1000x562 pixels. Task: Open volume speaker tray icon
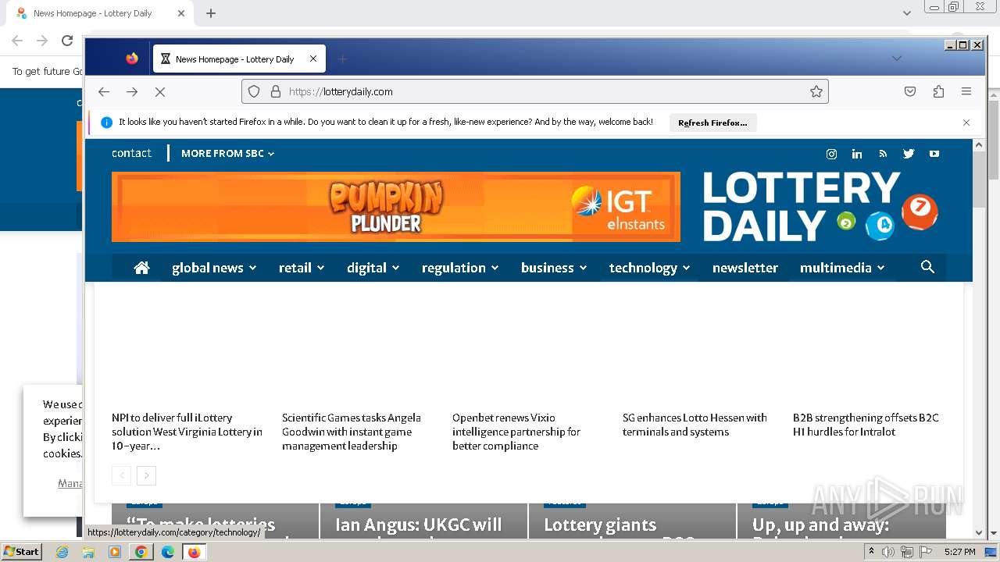tap(888, 552)
